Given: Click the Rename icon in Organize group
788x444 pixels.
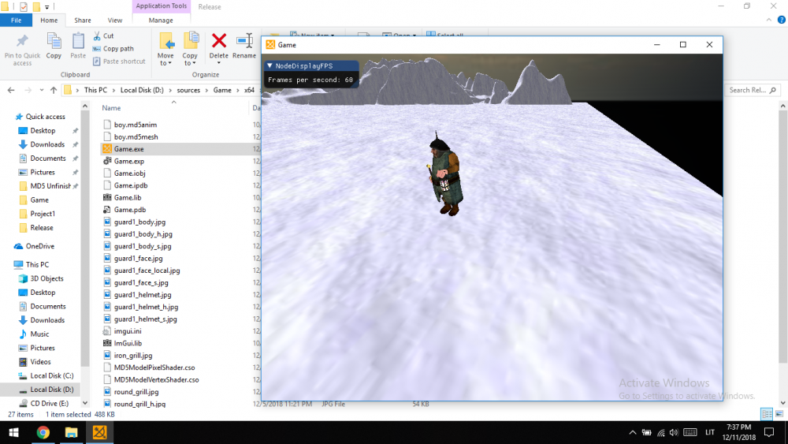Looking at the screenshot, I should coord(244,45).
